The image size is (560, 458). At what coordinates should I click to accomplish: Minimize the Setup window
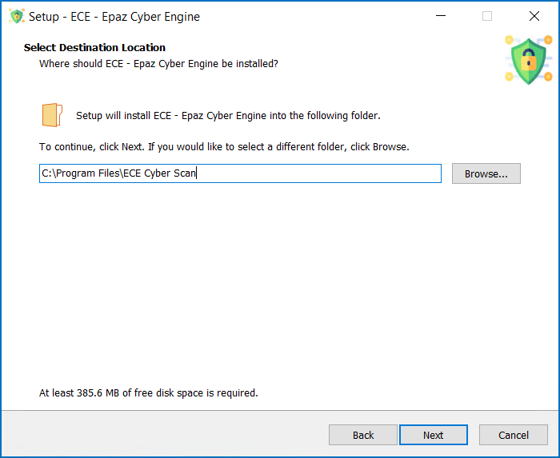coord(441,16)
